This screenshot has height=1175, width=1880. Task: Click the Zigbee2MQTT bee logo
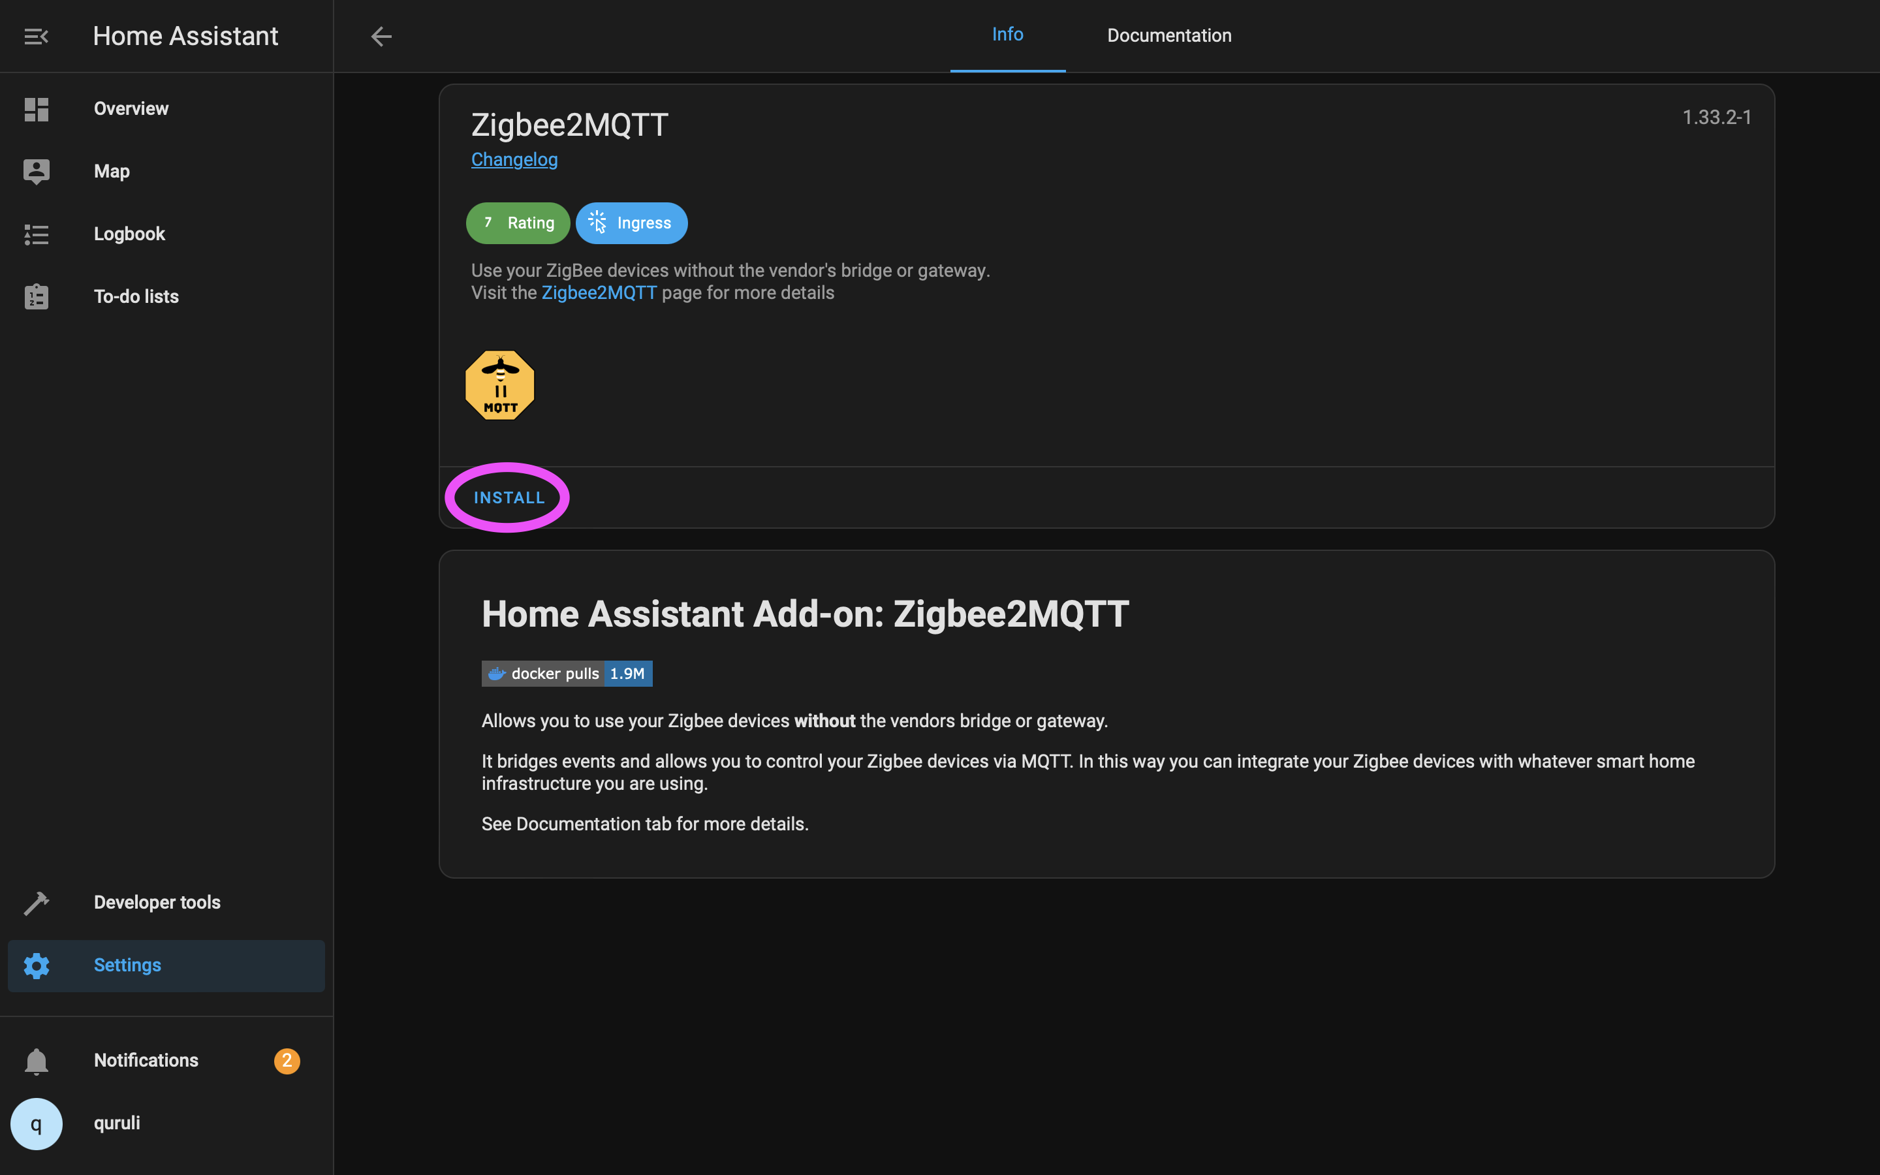pos(499,385)
